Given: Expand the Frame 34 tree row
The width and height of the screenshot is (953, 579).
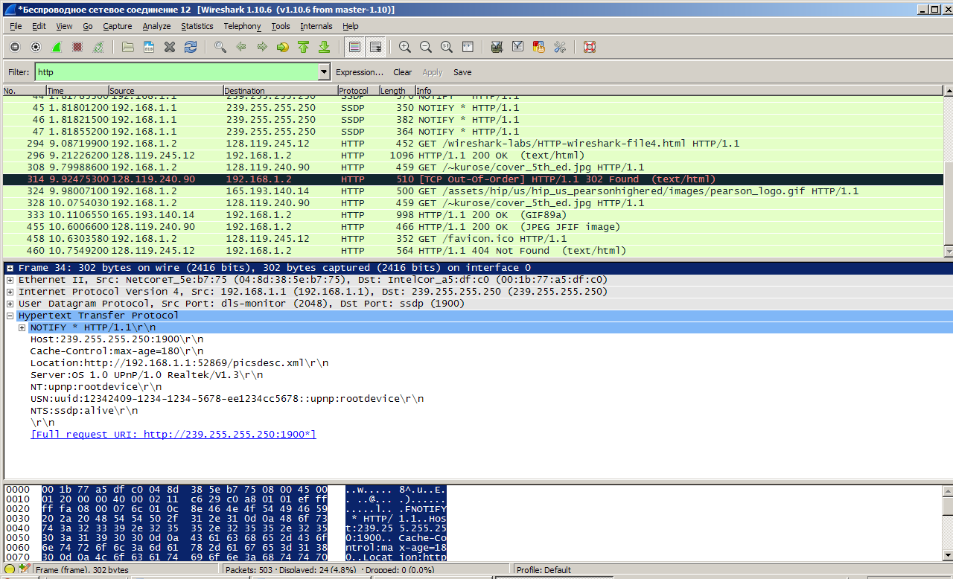Looking at the screenshot, I should pyautogui.click(x=10, y=268).
